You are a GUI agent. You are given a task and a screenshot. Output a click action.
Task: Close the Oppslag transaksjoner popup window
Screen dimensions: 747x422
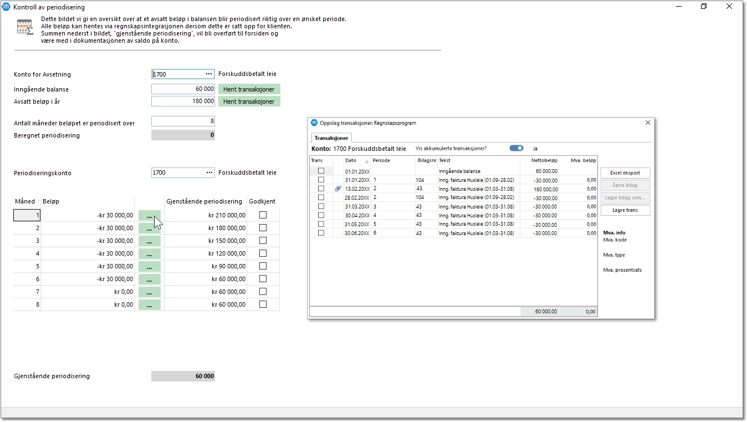648,123
